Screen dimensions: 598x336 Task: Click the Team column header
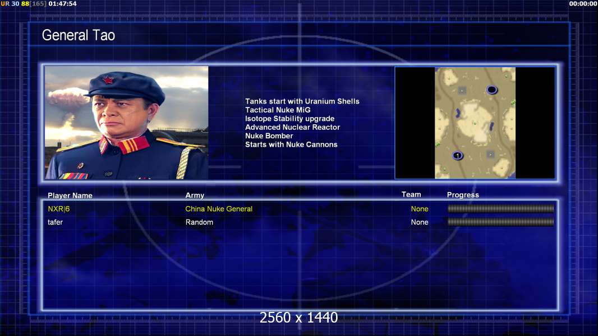411,194
